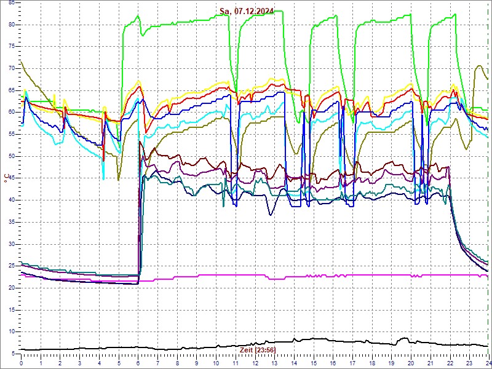Click the 65 temperature axis label
Image resolution: width=492 pixels, height=369 pixels.
tap(12, 90)
